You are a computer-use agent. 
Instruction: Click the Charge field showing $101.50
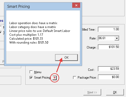(x=109, y=47)
